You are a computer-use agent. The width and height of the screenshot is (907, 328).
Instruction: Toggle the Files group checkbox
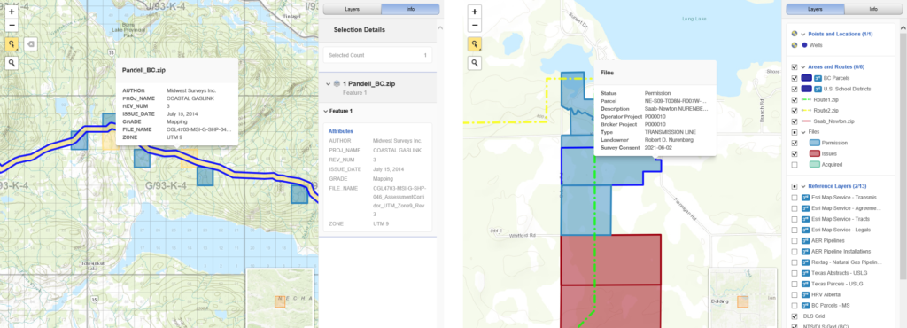click(795, 132)
